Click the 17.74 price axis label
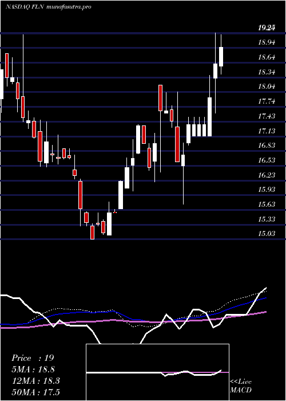Image resolution: width=286 pixels, height=401 pixels. (267, 101)
